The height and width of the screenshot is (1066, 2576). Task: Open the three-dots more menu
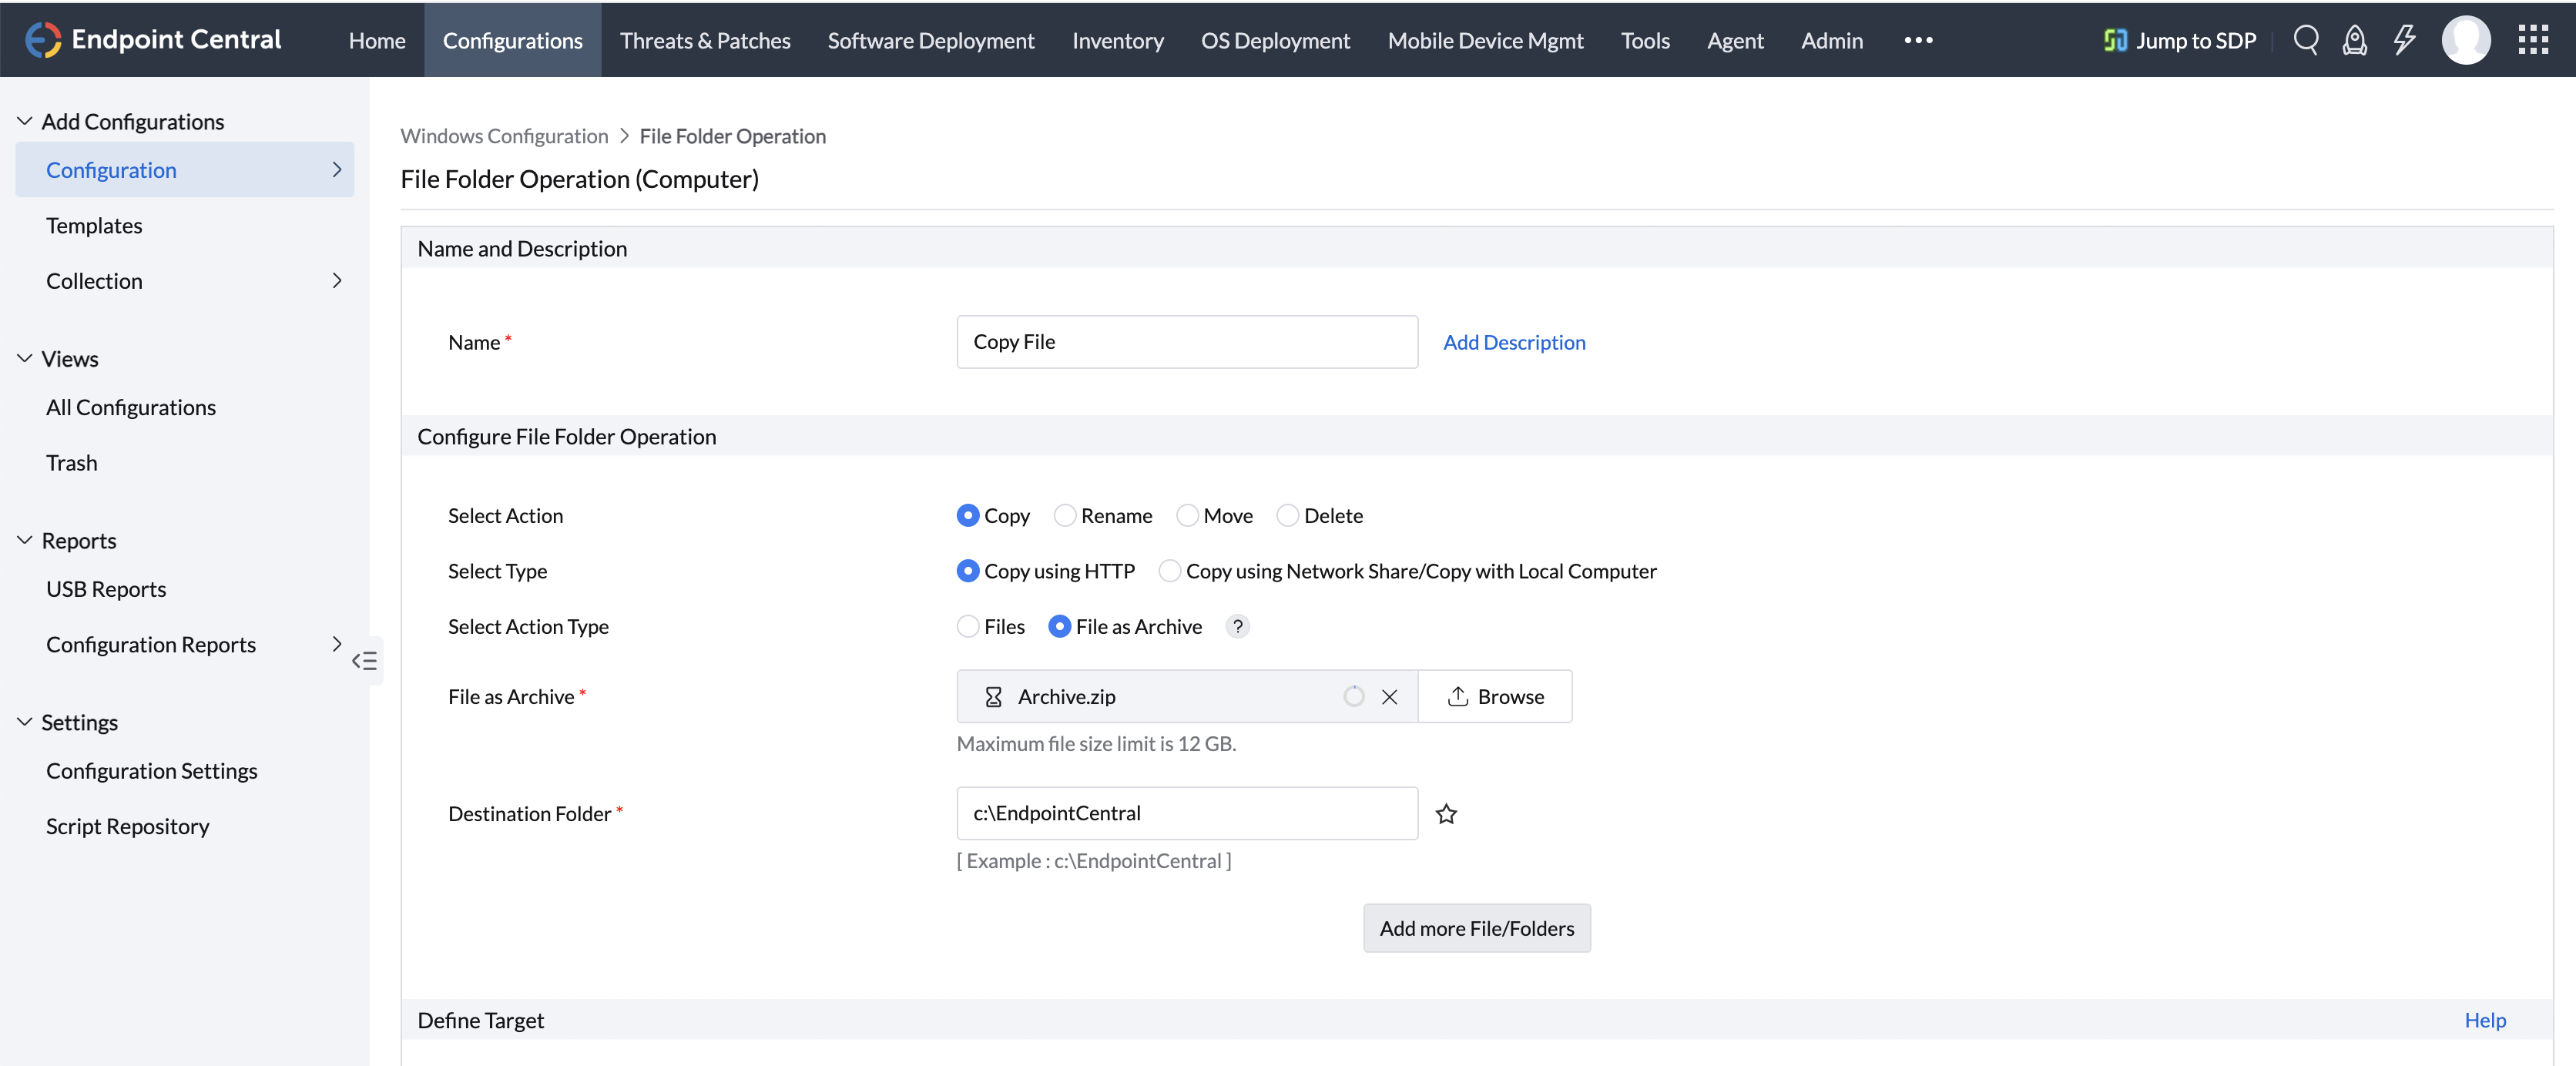pyautogui.click(x=1917, y=40)
